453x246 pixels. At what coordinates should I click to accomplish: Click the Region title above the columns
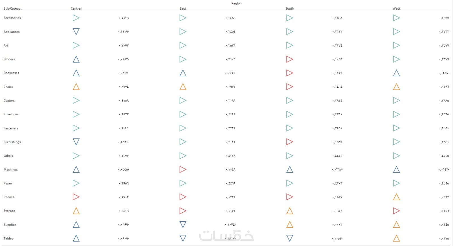(x=236, y=3)
